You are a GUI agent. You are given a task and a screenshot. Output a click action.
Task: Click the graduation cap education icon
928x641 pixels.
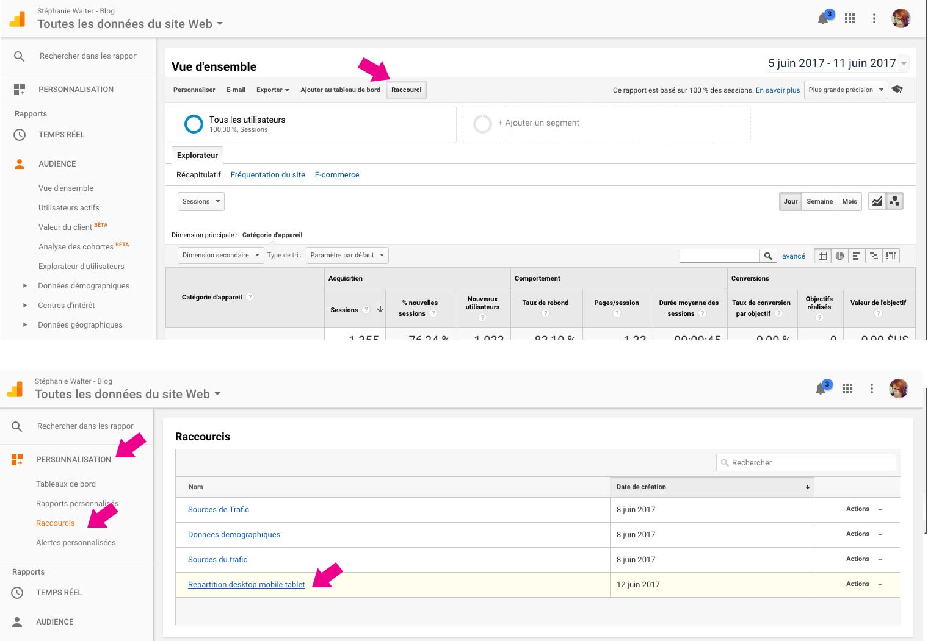coord(897,90)
